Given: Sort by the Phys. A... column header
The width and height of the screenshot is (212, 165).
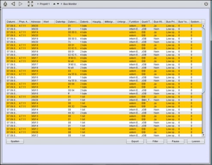Looking at the screenshot, I should [24, 22].
